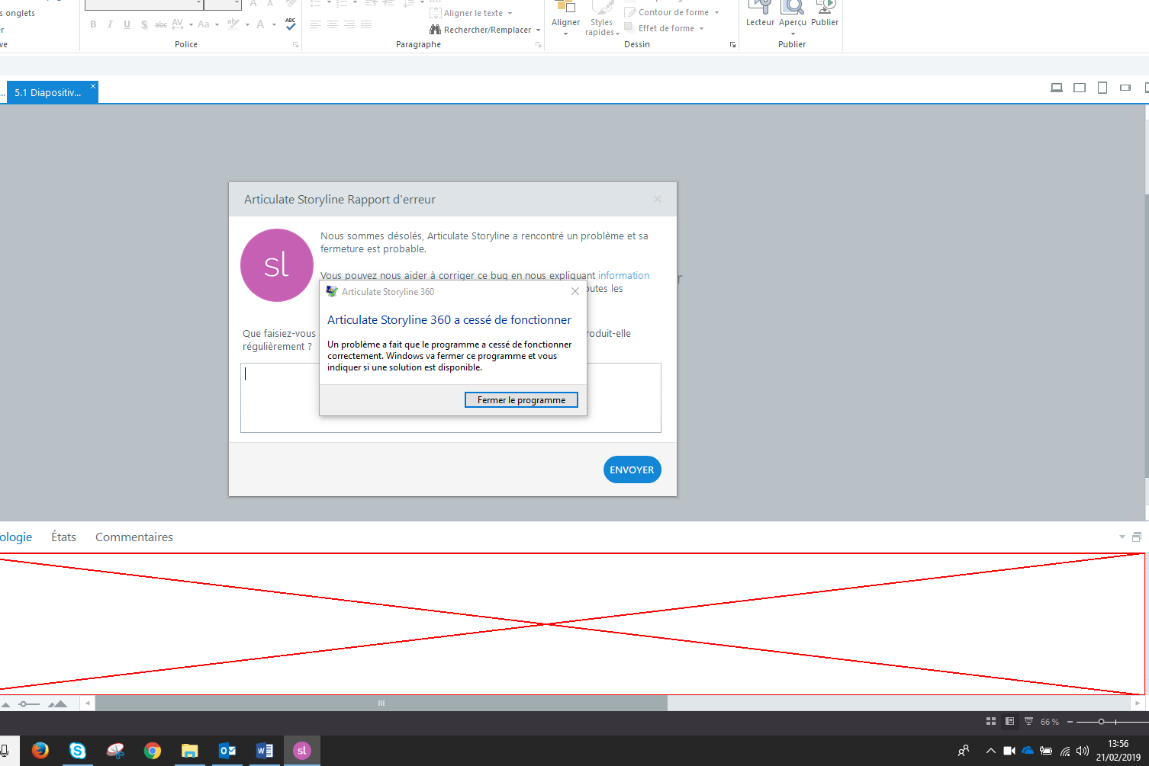Open the Contour de forme dropdown
Screen dimensions: 1149x766
pyautogui.click(x=672, y=12)
